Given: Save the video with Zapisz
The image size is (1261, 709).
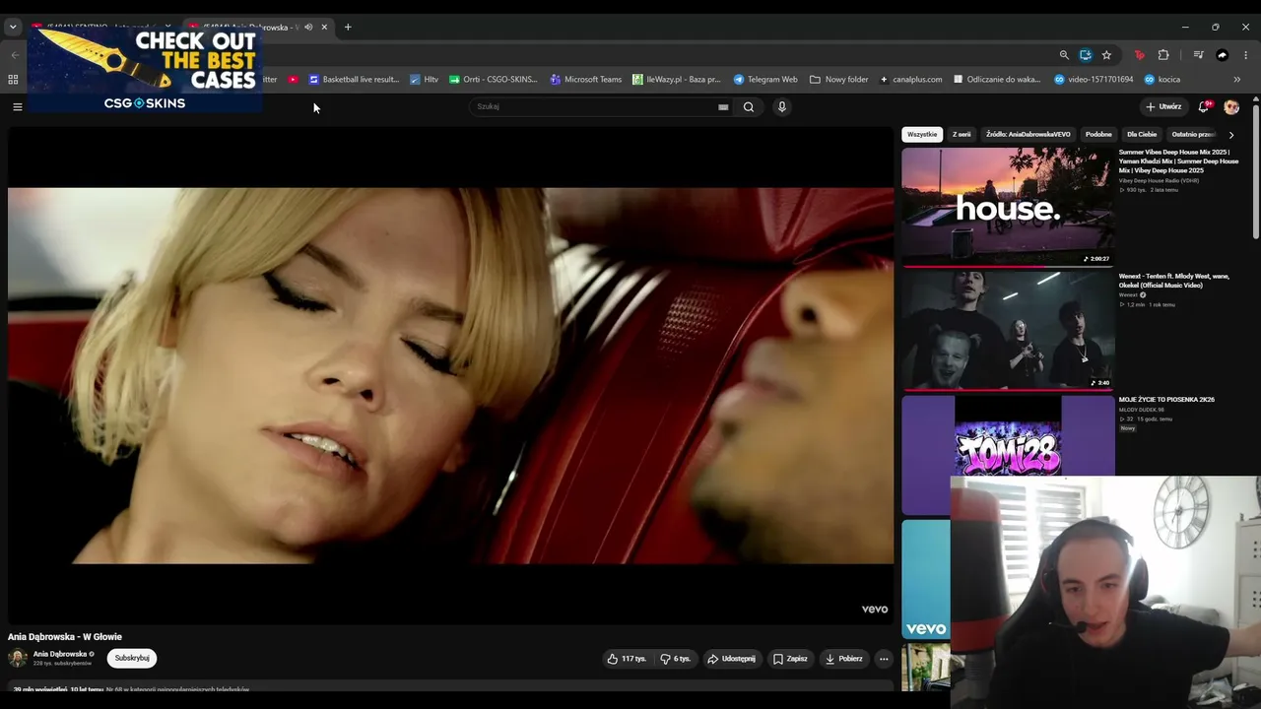Looking at the screenshot, I should click(x=791, y=659).
